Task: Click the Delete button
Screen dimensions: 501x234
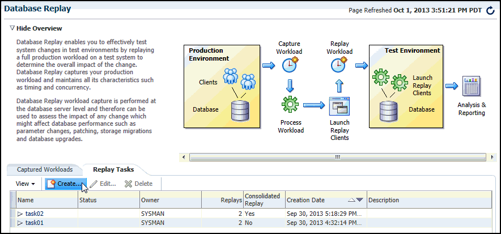Action: pos(138,184)
